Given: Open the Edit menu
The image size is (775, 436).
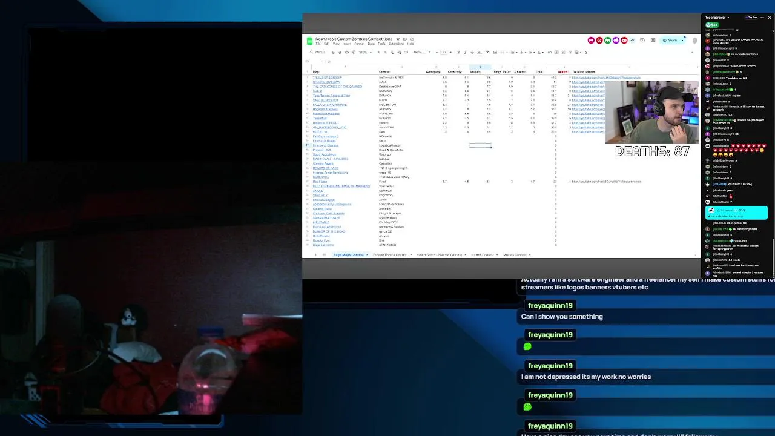Looking at the screenshot, I should [x=326, y=44].
